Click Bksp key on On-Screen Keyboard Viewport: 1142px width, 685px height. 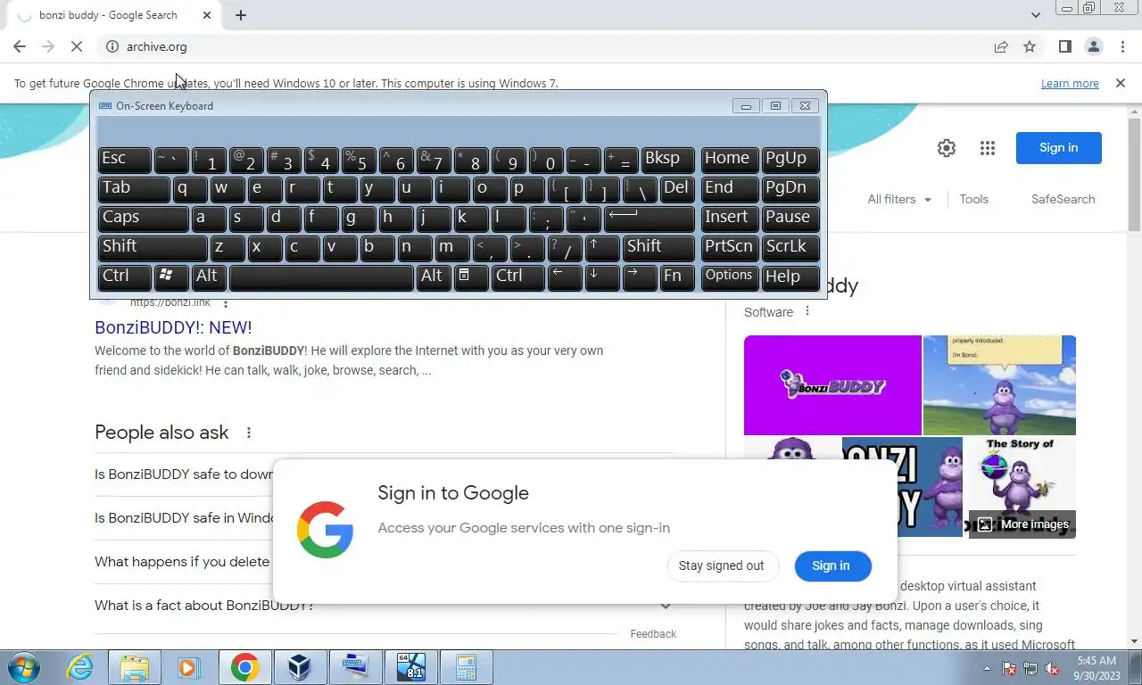click(667, 160)
